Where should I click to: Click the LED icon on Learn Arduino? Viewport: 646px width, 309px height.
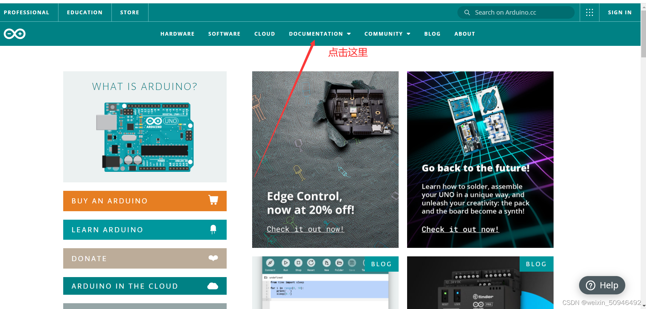pyautogui.click(x=213, y=230)
